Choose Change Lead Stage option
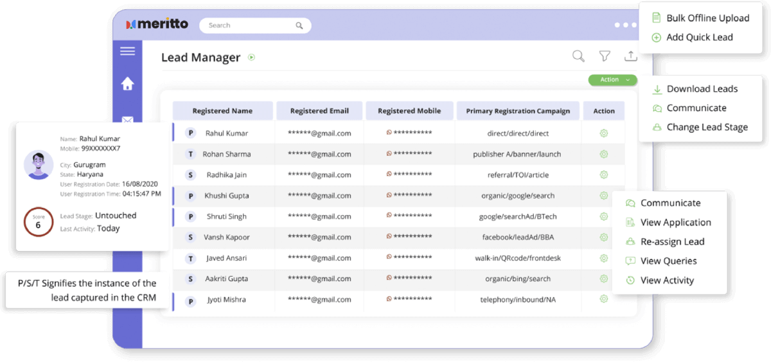 pyautogui.click(x=707, y=127)
